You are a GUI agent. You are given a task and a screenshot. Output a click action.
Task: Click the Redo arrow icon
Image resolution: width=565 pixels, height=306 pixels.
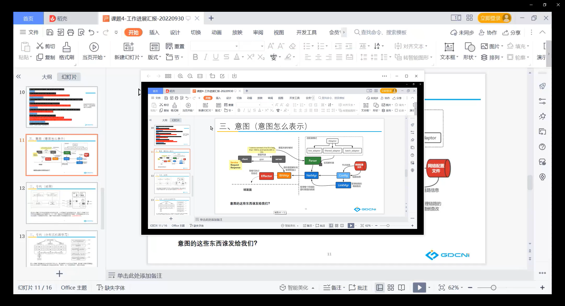coord(106,32)
